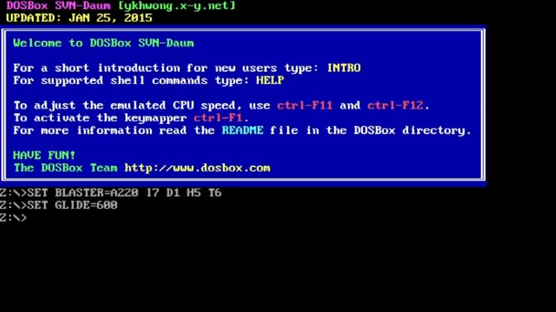This screenshot has height=312, width=556.
Task: Click the magenta DOSBox SVN-Daum title
Action: pyautogui.click(x=58, y=6)
